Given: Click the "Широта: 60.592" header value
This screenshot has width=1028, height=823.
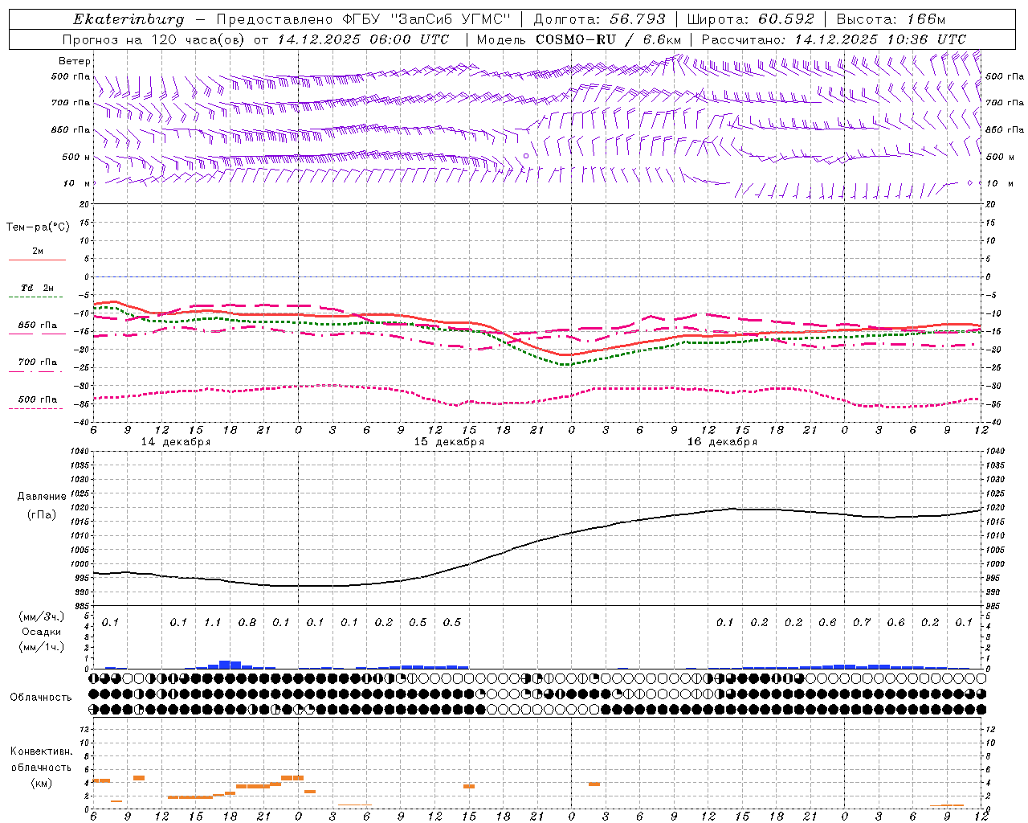Looking at the screenshot, I should click(x=751, y=19).
